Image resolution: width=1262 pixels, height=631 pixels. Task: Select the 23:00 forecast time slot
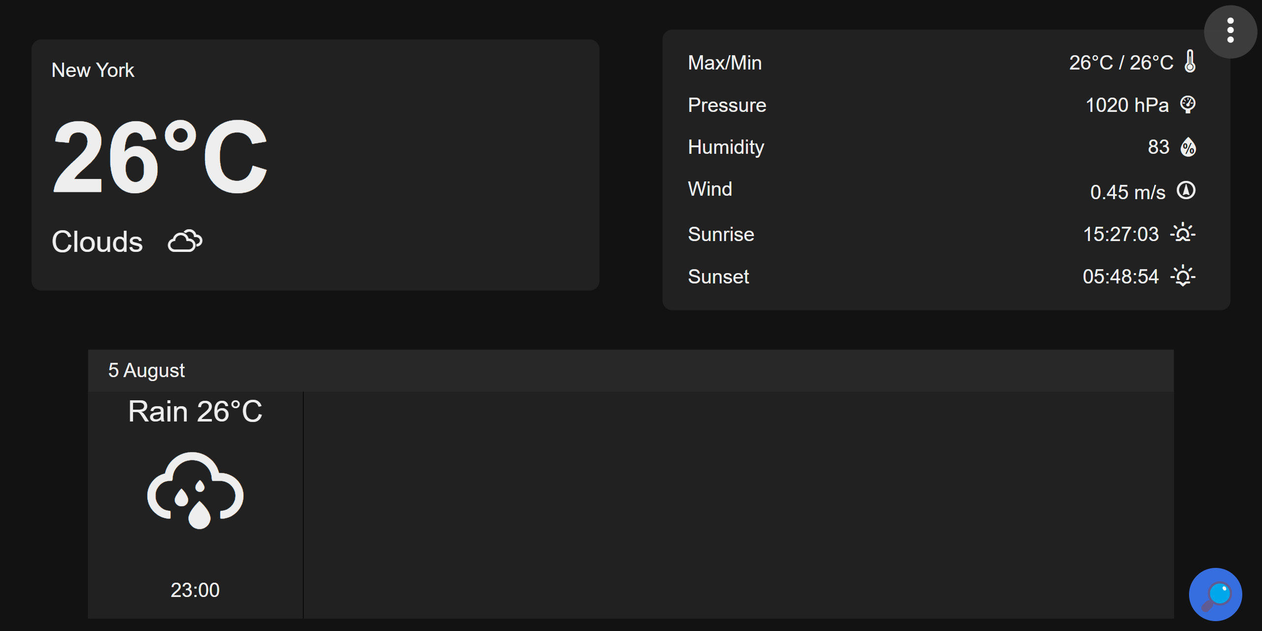tap(195, 590)
